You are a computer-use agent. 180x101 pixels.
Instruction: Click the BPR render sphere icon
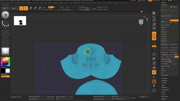click(154, 13)
